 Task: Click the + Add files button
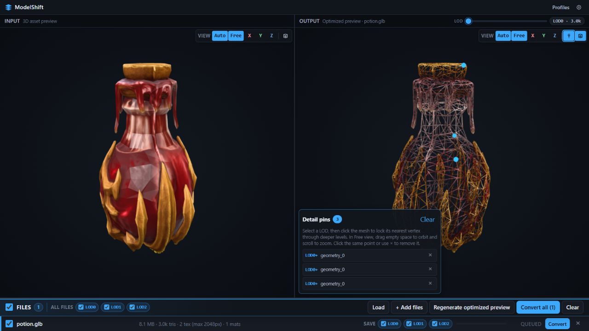pyautogui.click(x=409, y=307)
